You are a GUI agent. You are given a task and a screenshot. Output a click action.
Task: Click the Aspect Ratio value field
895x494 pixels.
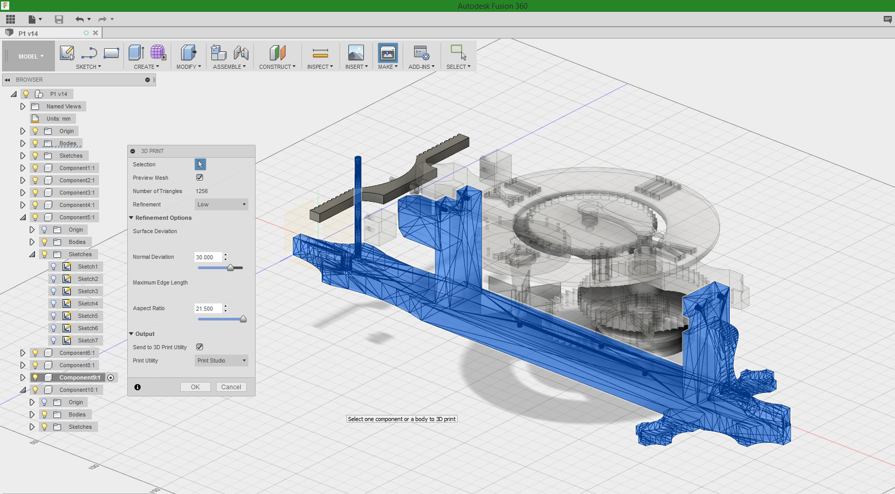point(208,309)
